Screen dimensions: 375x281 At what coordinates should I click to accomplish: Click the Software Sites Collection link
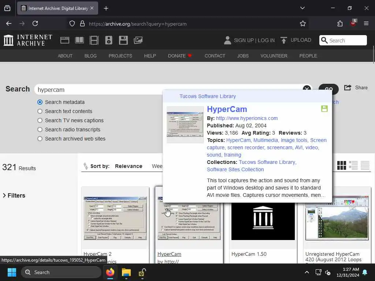[x=235, y=169]
